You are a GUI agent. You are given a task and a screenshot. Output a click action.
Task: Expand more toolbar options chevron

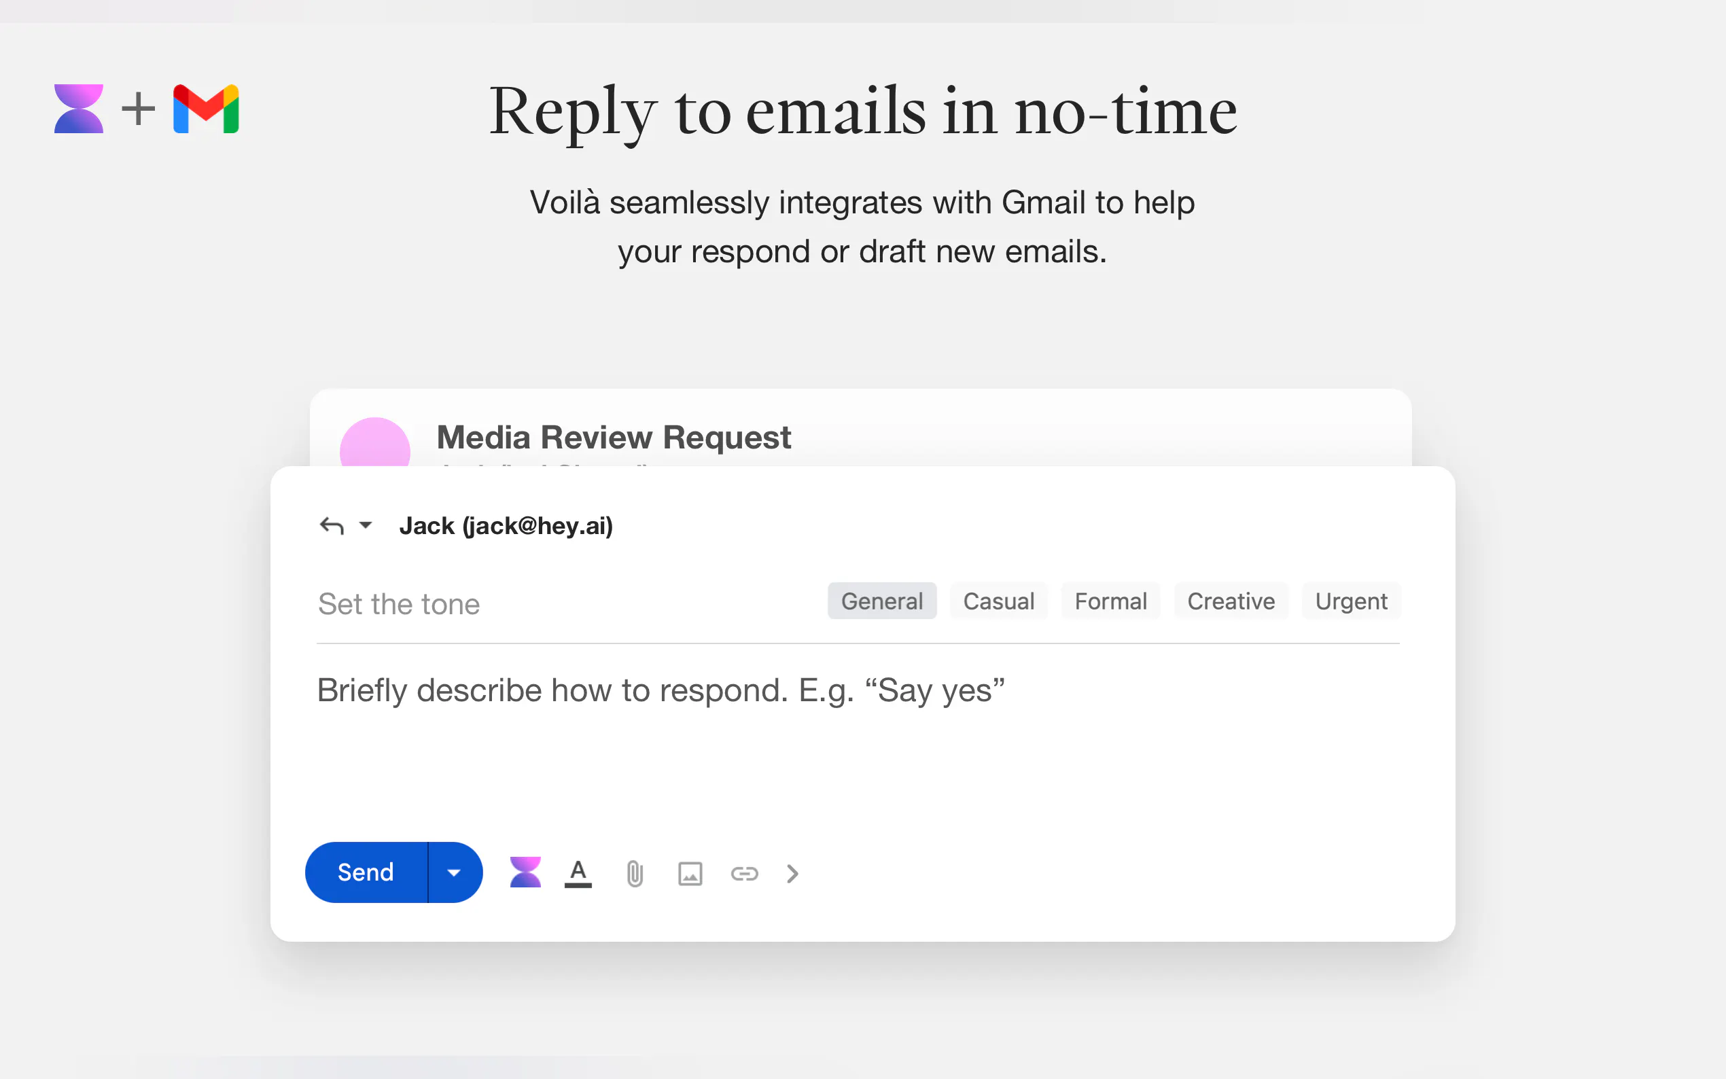point(792,874)
